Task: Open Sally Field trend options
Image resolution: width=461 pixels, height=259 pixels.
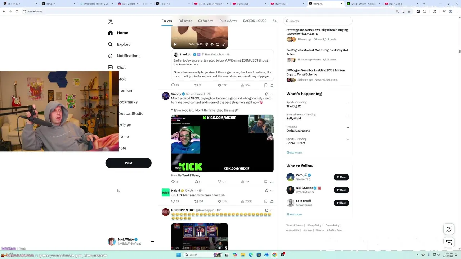Action: [x=347, y=115]
